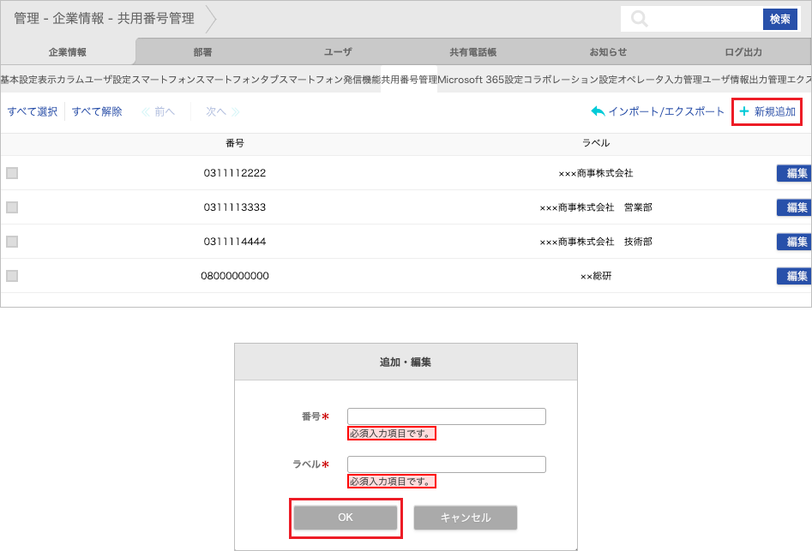812x551 pixels.
Task: Check the box for 0311114444
Action: (x=12, y=242)
